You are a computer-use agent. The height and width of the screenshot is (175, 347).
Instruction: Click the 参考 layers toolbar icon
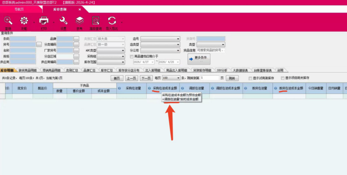tap(80, 21)
